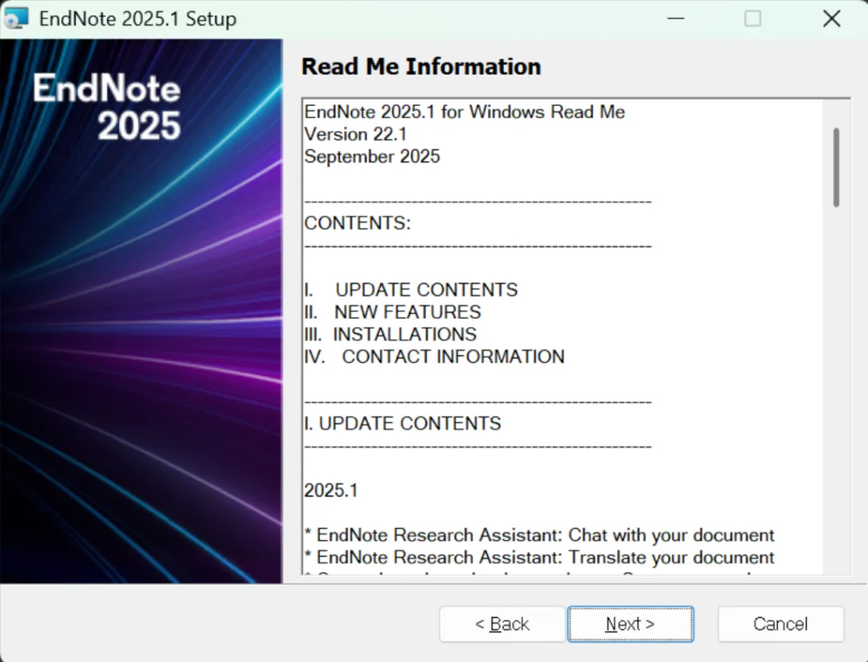Click the '2025.1' version line

[x=331, y=490]
